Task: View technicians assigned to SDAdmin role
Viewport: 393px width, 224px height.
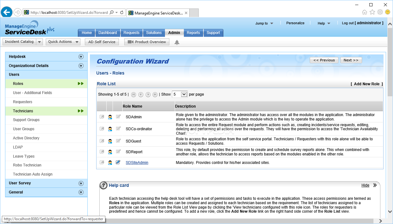Action: click(x=110, y=117)
